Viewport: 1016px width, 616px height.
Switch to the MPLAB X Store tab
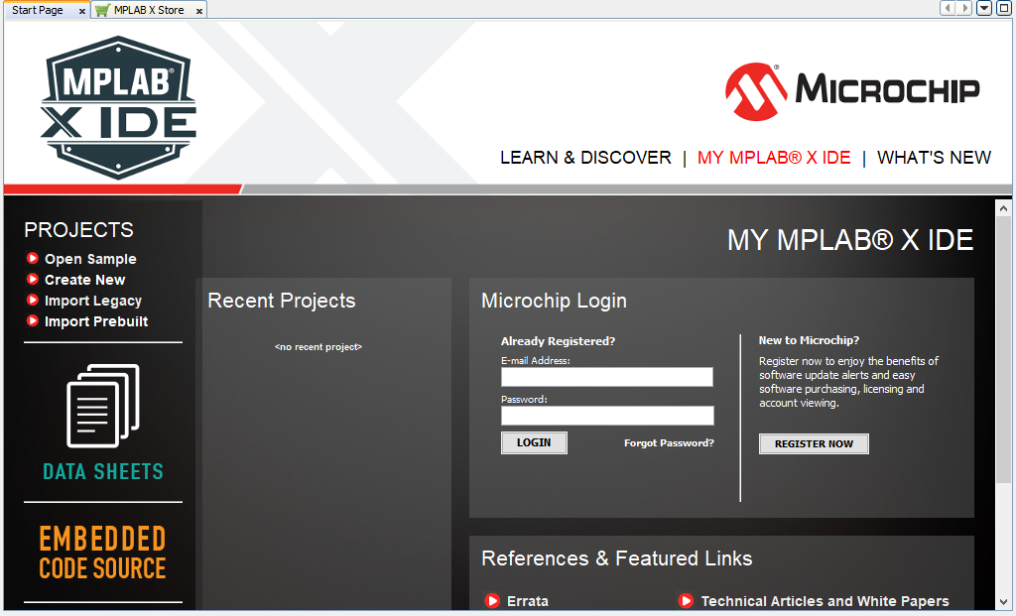147,10
